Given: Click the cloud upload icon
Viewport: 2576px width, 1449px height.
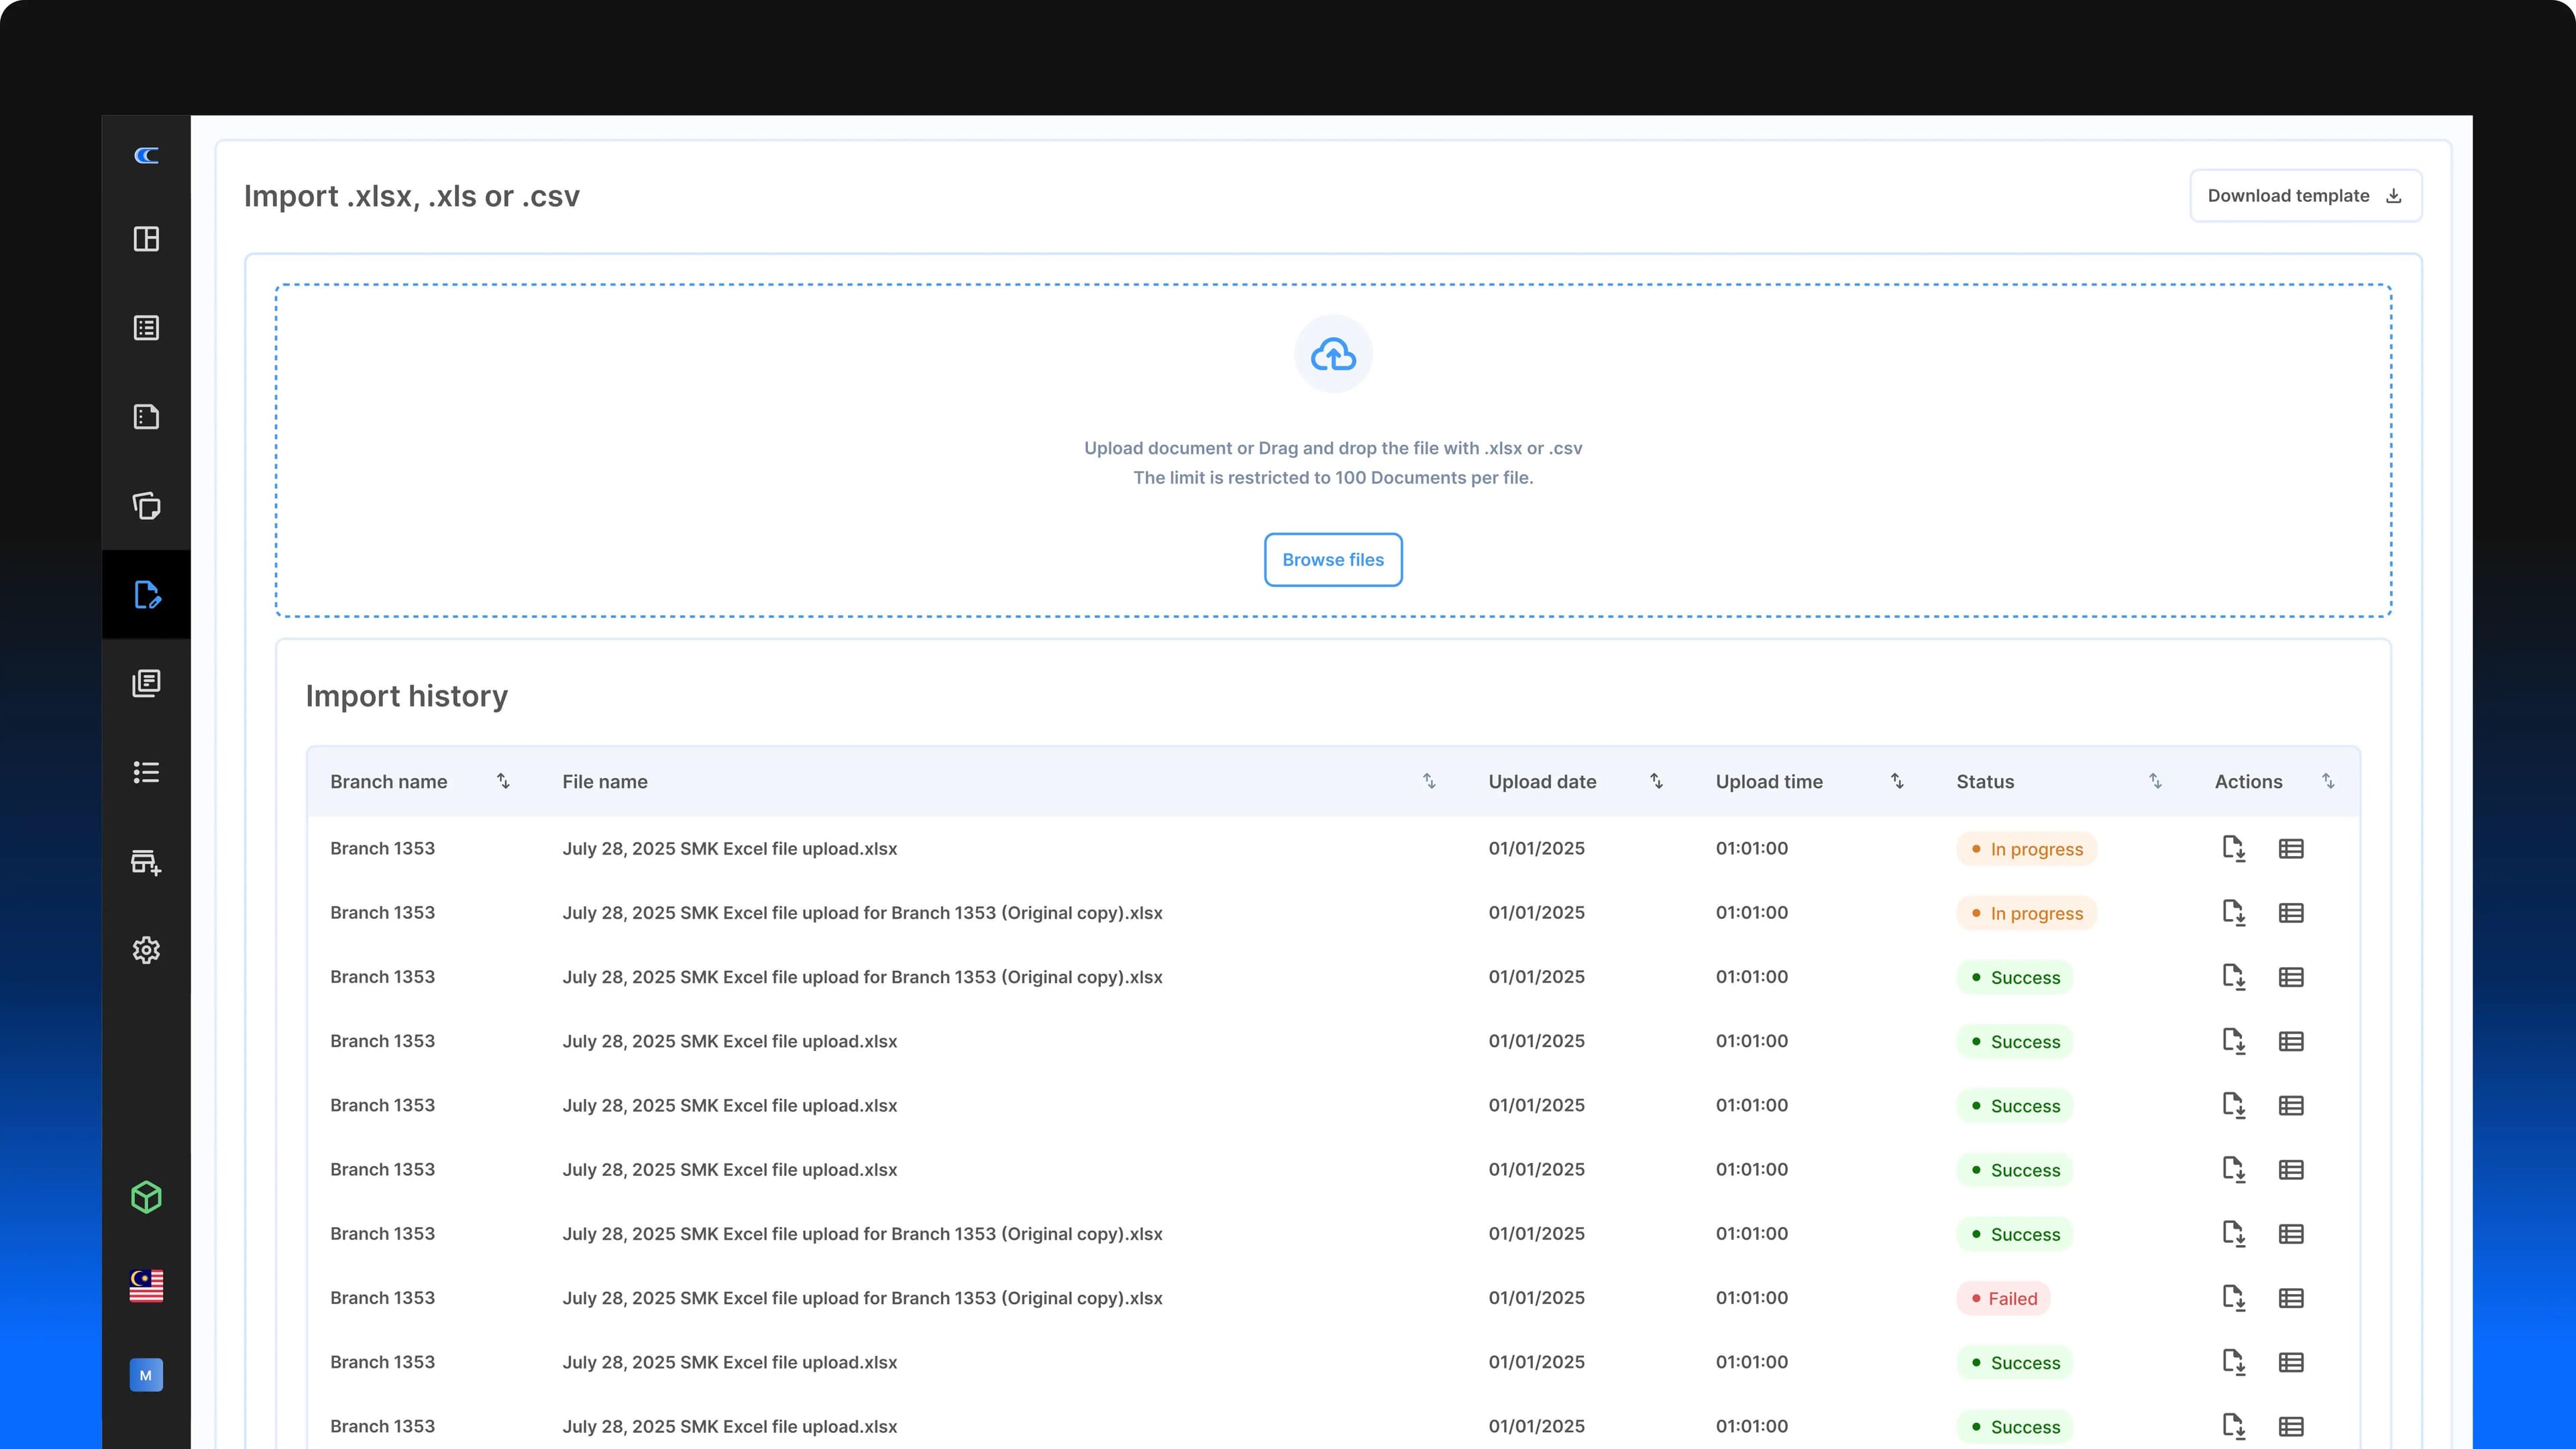Looking at the screenshot, I should [x=1333, y=355].
